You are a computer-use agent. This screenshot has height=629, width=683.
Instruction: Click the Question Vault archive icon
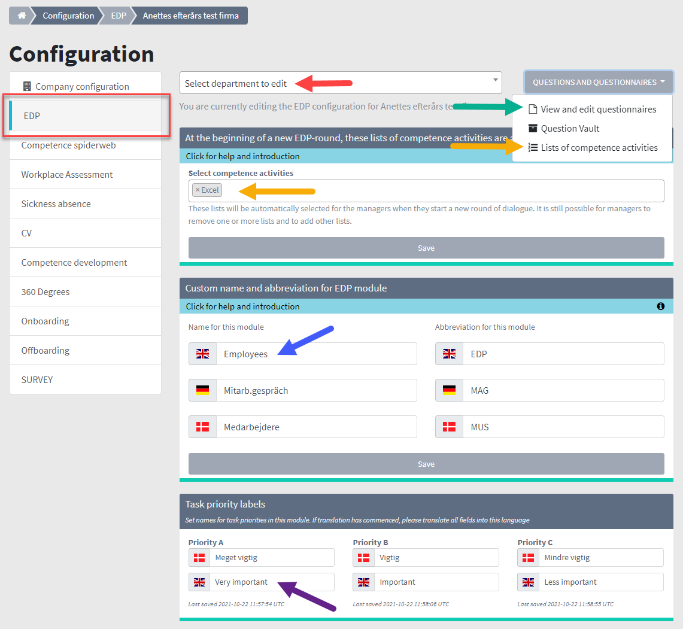click(x=532, y=128)
